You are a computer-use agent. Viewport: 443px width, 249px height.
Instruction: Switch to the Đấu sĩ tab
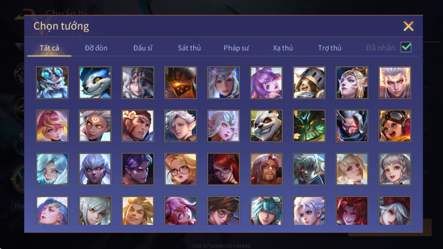click(143, 48)
